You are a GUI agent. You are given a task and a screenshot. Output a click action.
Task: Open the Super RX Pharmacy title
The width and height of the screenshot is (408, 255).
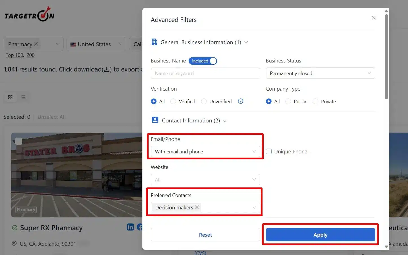pos(51,228)
